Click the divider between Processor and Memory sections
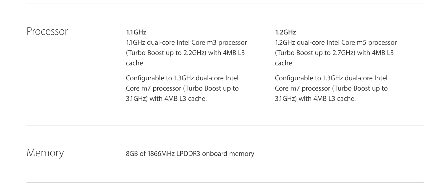Viewport: 442px width, 186px height. click(x=225, y=125)
